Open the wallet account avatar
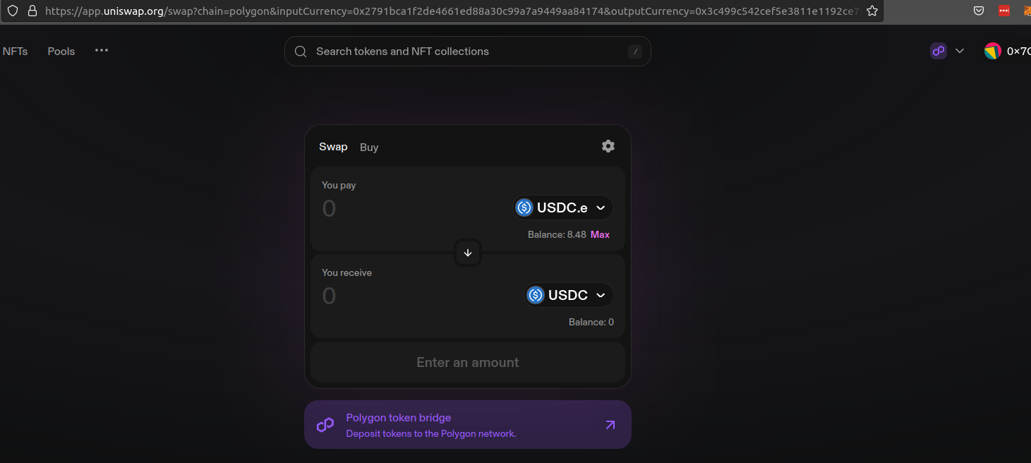 click(x=993, y=51)
